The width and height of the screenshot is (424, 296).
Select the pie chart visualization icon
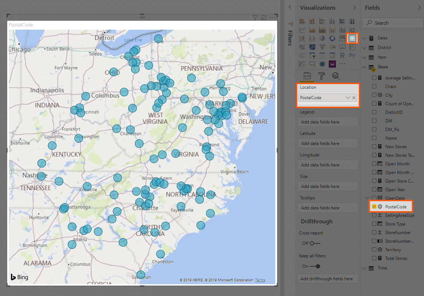pyautogui.click(x=322, y=38)
